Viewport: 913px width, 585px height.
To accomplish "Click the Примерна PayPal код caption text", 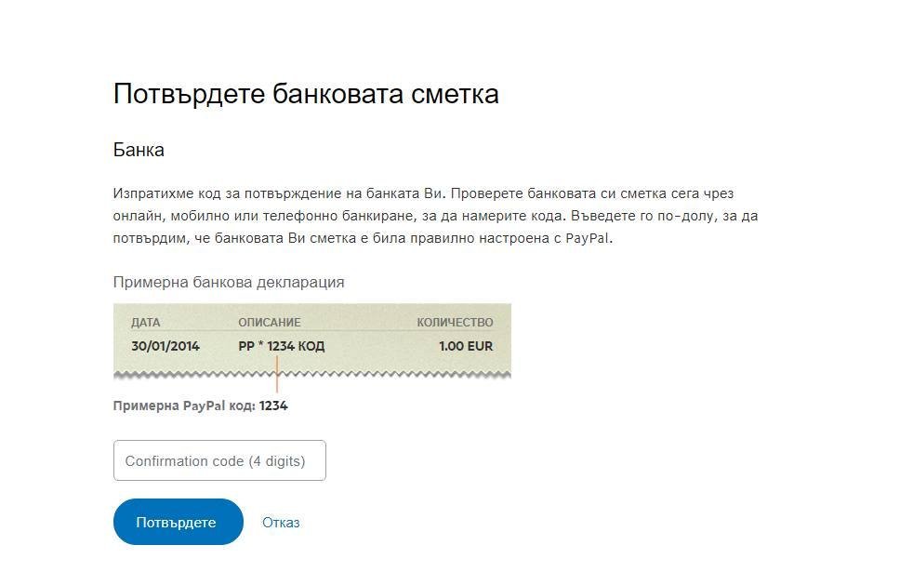I will coord(184,406).
